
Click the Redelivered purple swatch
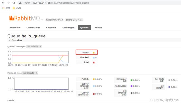point(131,86)
